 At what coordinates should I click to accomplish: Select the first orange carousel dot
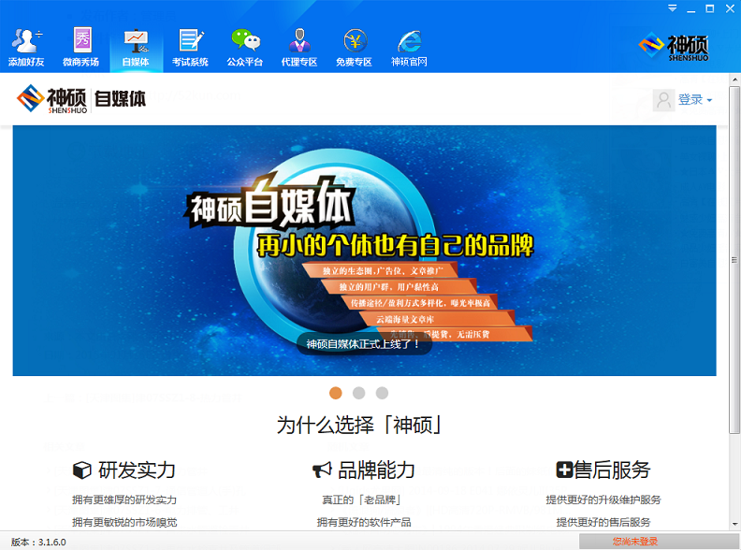(x=335, y=393)
